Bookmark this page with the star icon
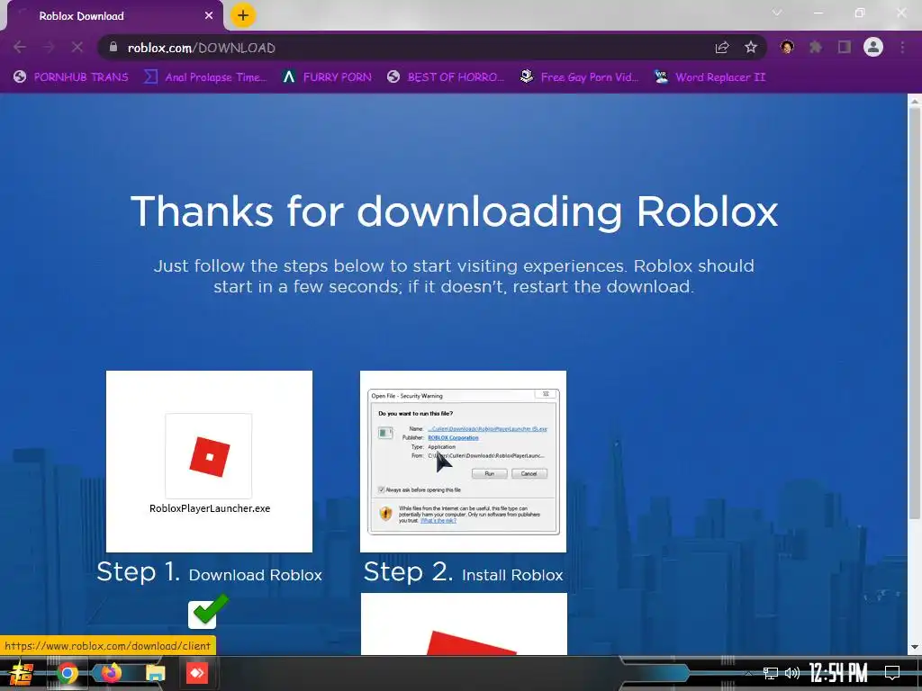922x691 pixels. [x=751, y=48]
